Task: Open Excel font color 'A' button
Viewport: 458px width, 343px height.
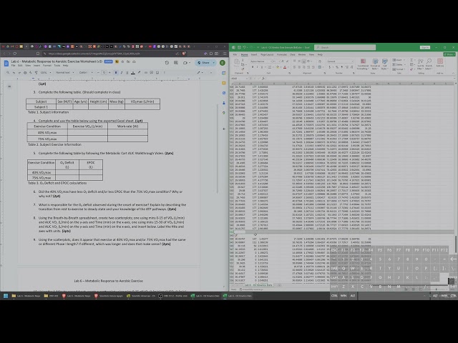Action: pyautogui.click(x=285, y=67)
